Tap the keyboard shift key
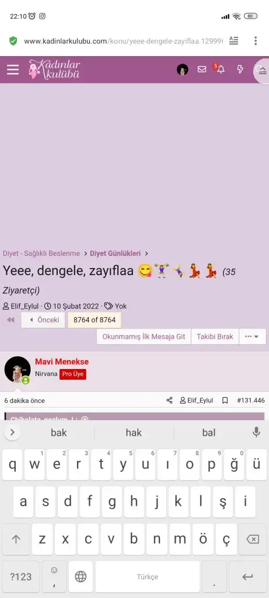The image size is (269, 598). point(16,539)
